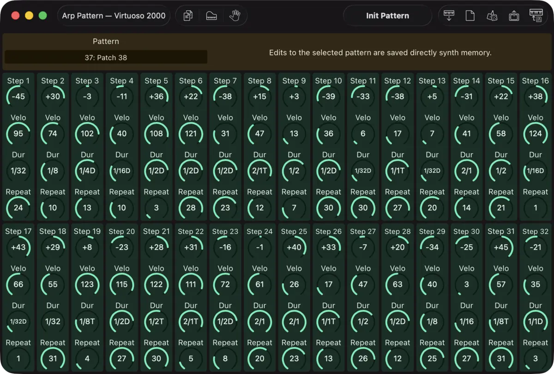Image resolution: width=554 pixels, height=374 pixels.
Task: Click Step 17 offset knob showing +43
Action: (x=18, y=247)
